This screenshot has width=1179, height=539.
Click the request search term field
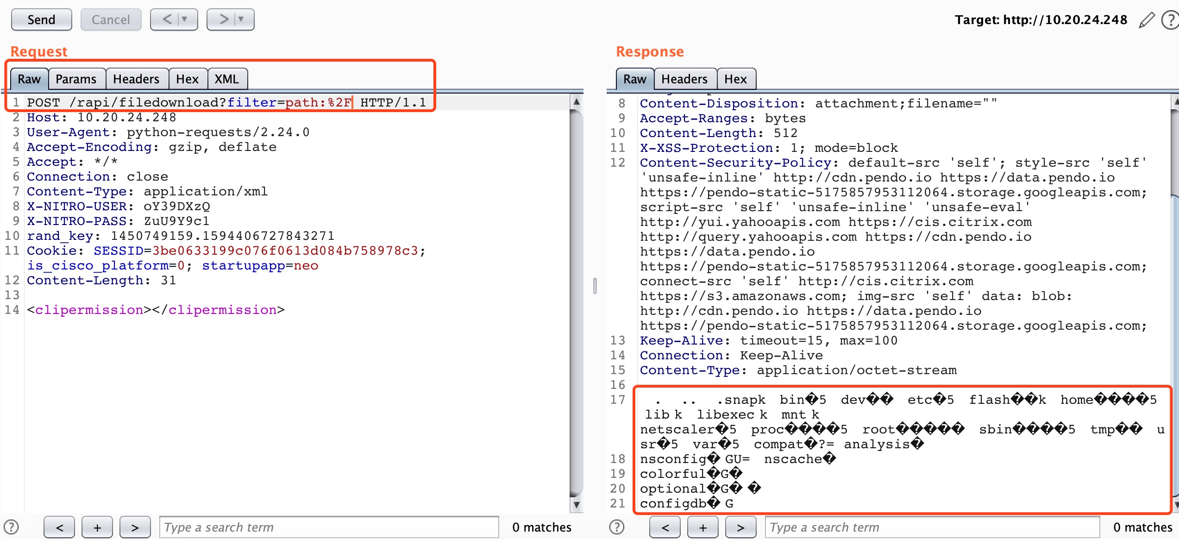click(x=329, y=527)
